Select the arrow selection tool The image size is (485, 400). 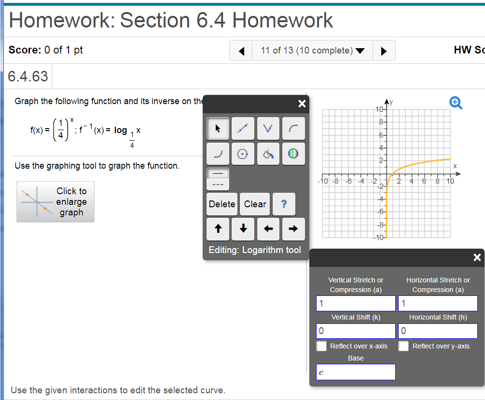(218, 128)
